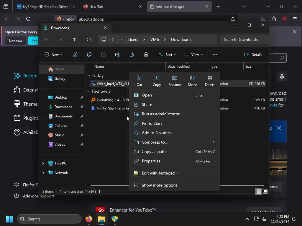Open the Add-ons Manager tools gear icon
Image resolution: width=302 pixels, height=226 pixels.
pyautogui.click(x=282, y=76)
